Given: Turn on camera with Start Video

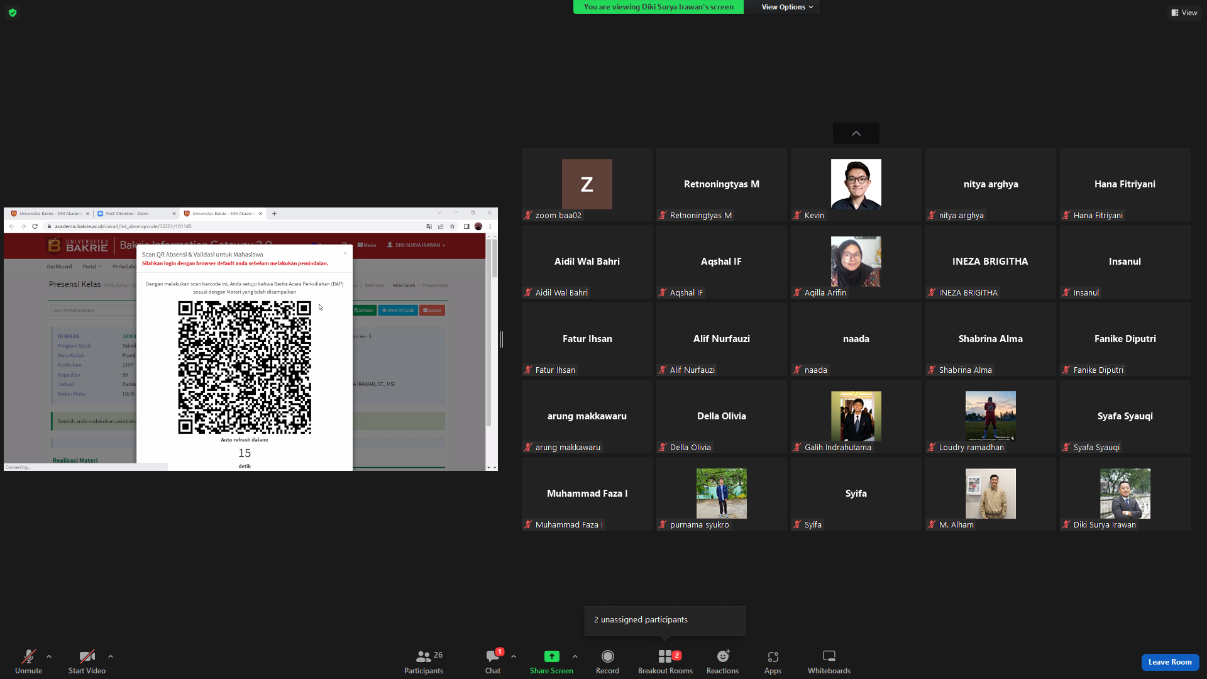Looking at the screenshot, I should tap(87, 662).
